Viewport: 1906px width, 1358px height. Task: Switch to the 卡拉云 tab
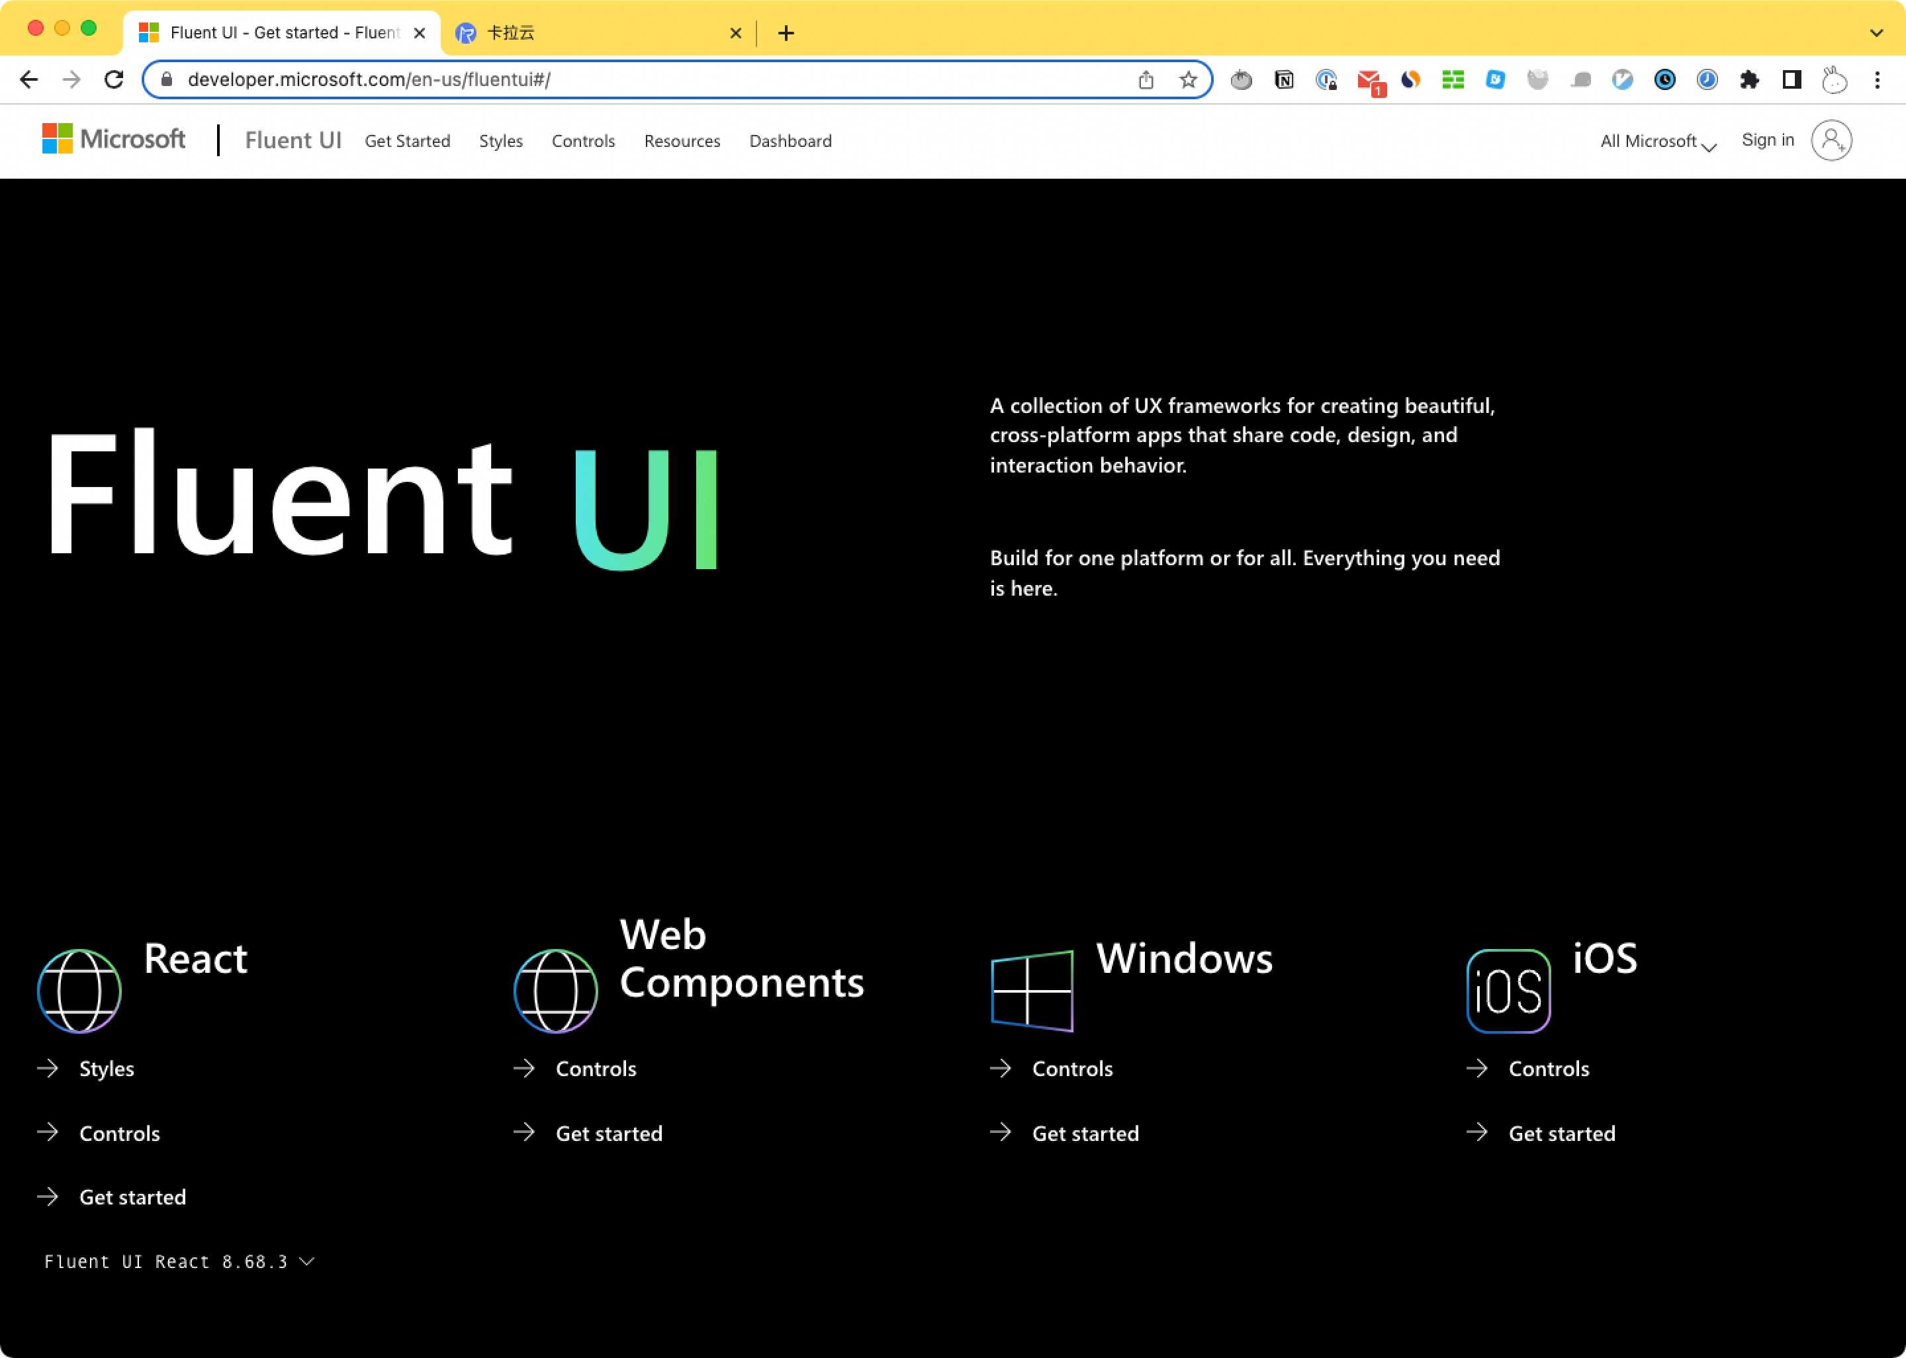coord(585,32)
